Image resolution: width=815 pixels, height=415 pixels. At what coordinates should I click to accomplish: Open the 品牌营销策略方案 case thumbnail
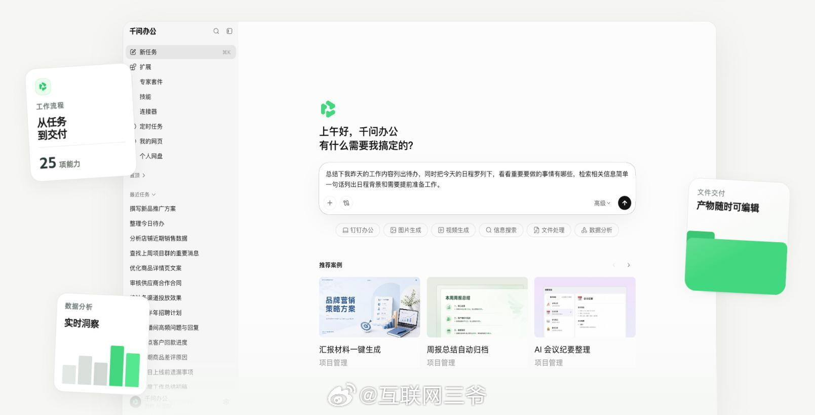(369, 307)
